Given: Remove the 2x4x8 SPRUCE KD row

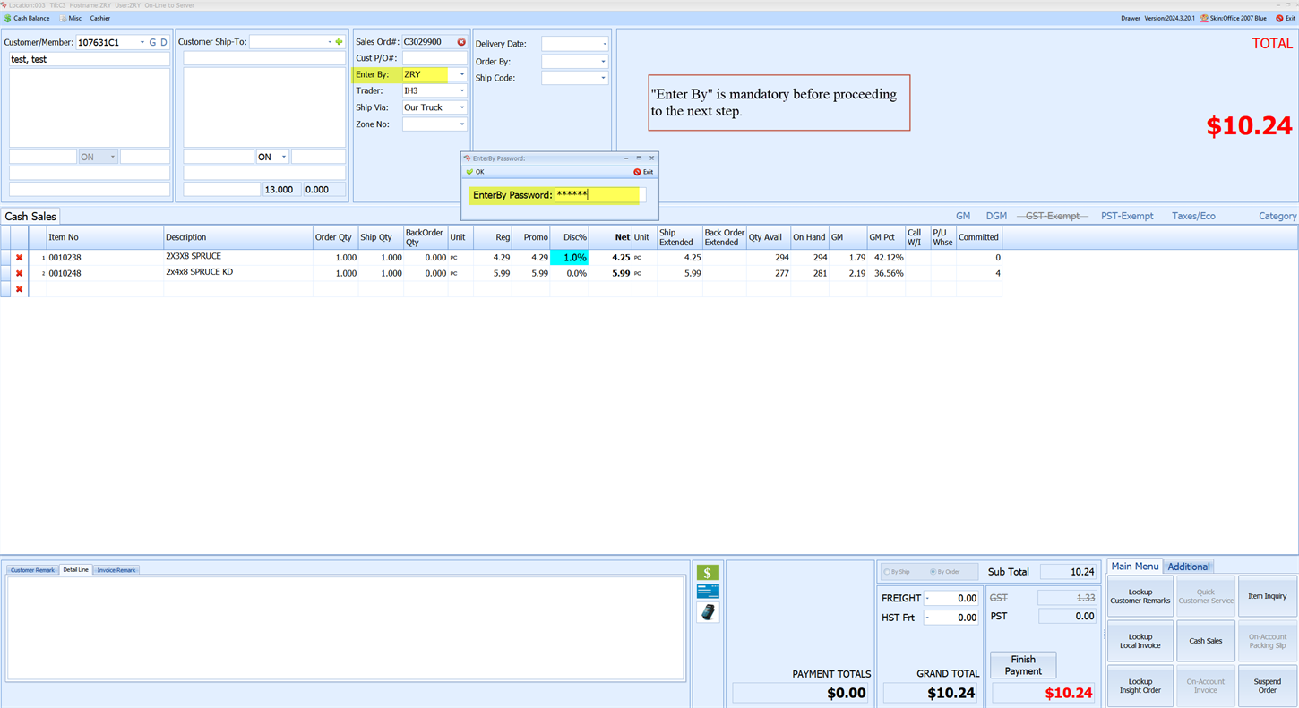Looking at the screenshot, I should 19,274.
